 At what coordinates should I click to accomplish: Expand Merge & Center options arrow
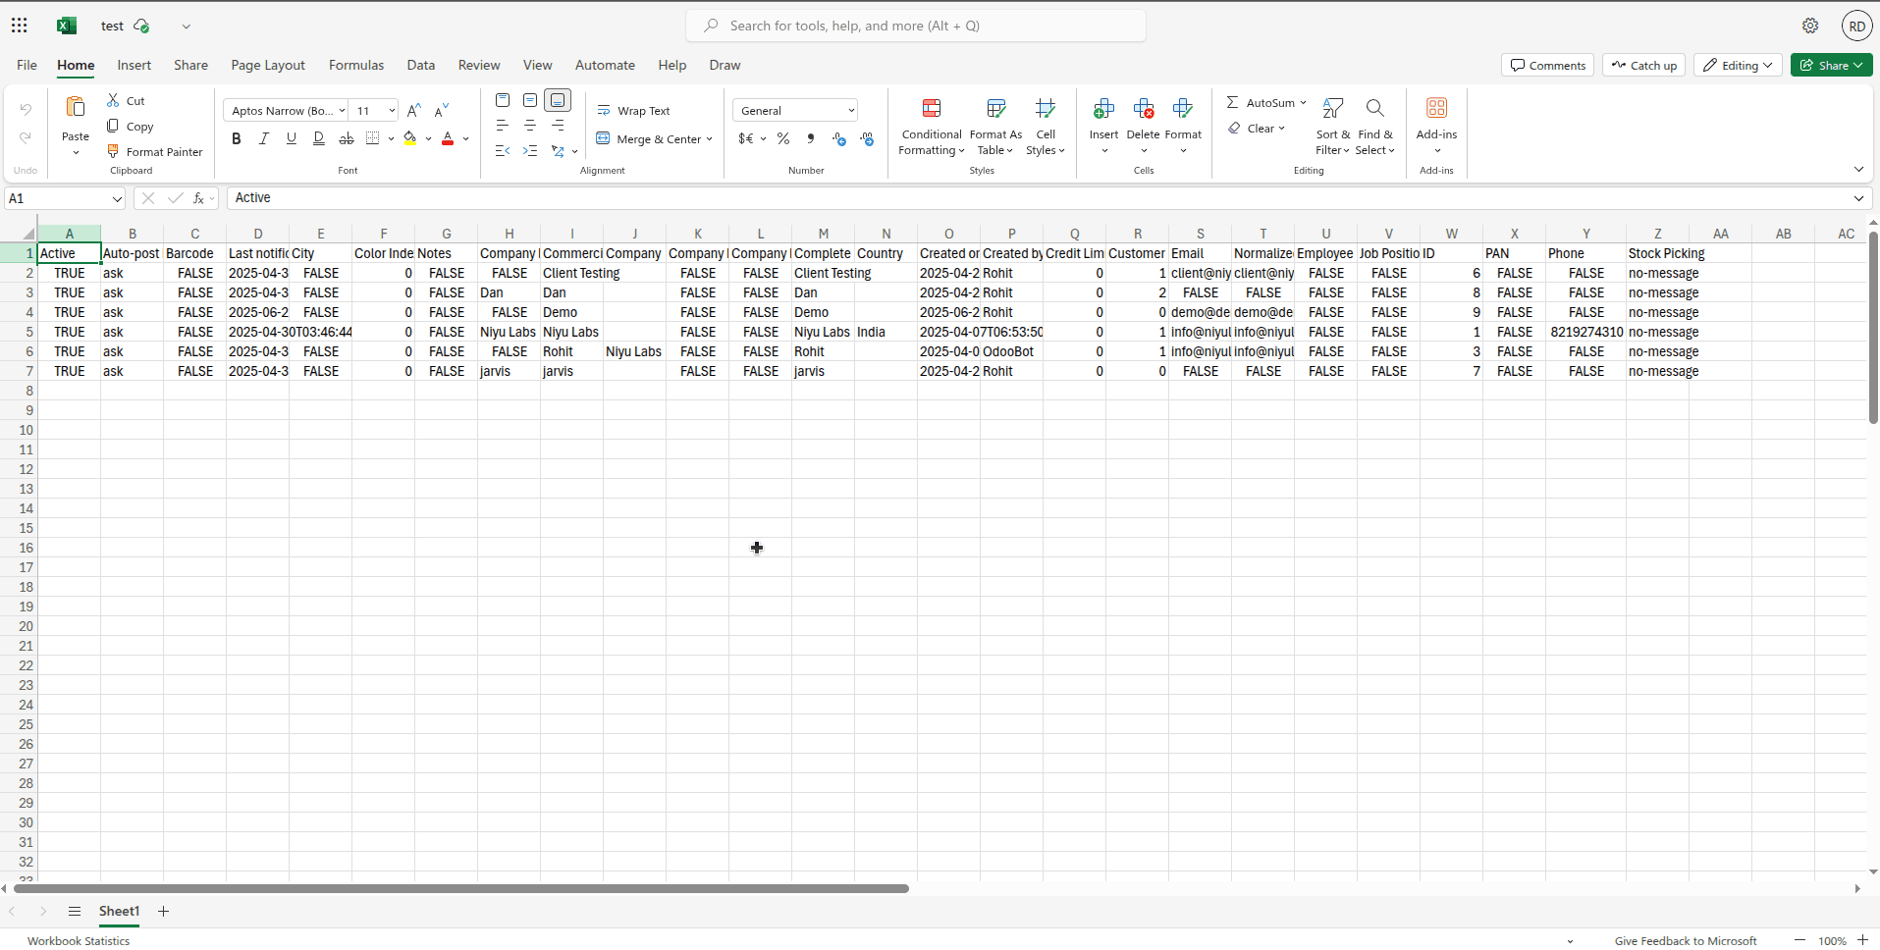(709, 139)
